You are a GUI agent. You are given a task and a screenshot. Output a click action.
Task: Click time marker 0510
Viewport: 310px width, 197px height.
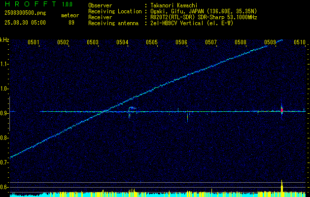pyautogui.click(x=300, y=42)
